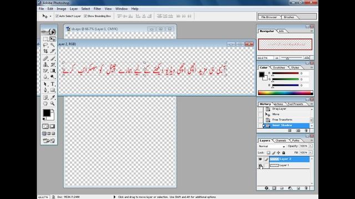
Task: Select the Lasso tool
Action: pos(45,45)
